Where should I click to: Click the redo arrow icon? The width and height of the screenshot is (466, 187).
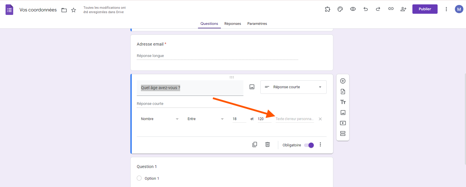tap(378, 9)
